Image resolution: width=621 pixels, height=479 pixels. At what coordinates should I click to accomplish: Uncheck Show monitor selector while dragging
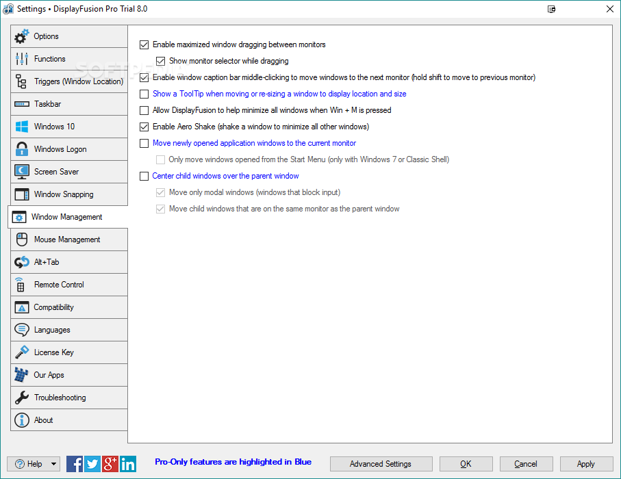[160, 61]
